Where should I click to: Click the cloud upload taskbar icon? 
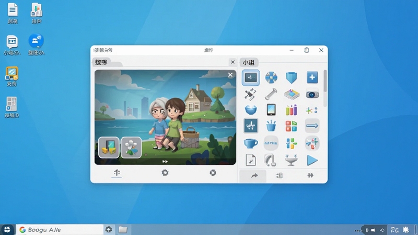tap(109, 230)
